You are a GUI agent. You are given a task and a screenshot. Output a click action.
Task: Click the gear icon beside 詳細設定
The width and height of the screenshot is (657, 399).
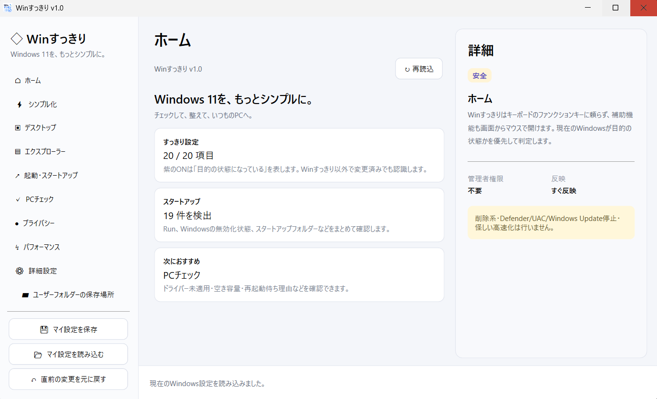click(20, 271)
